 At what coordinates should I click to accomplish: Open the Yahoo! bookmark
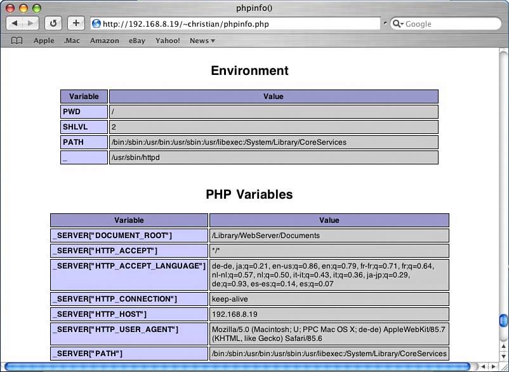click(168, 41)
